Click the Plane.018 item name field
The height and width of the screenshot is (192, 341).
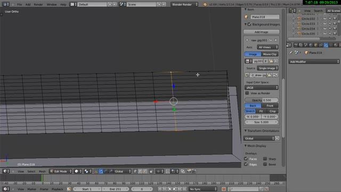265,17
